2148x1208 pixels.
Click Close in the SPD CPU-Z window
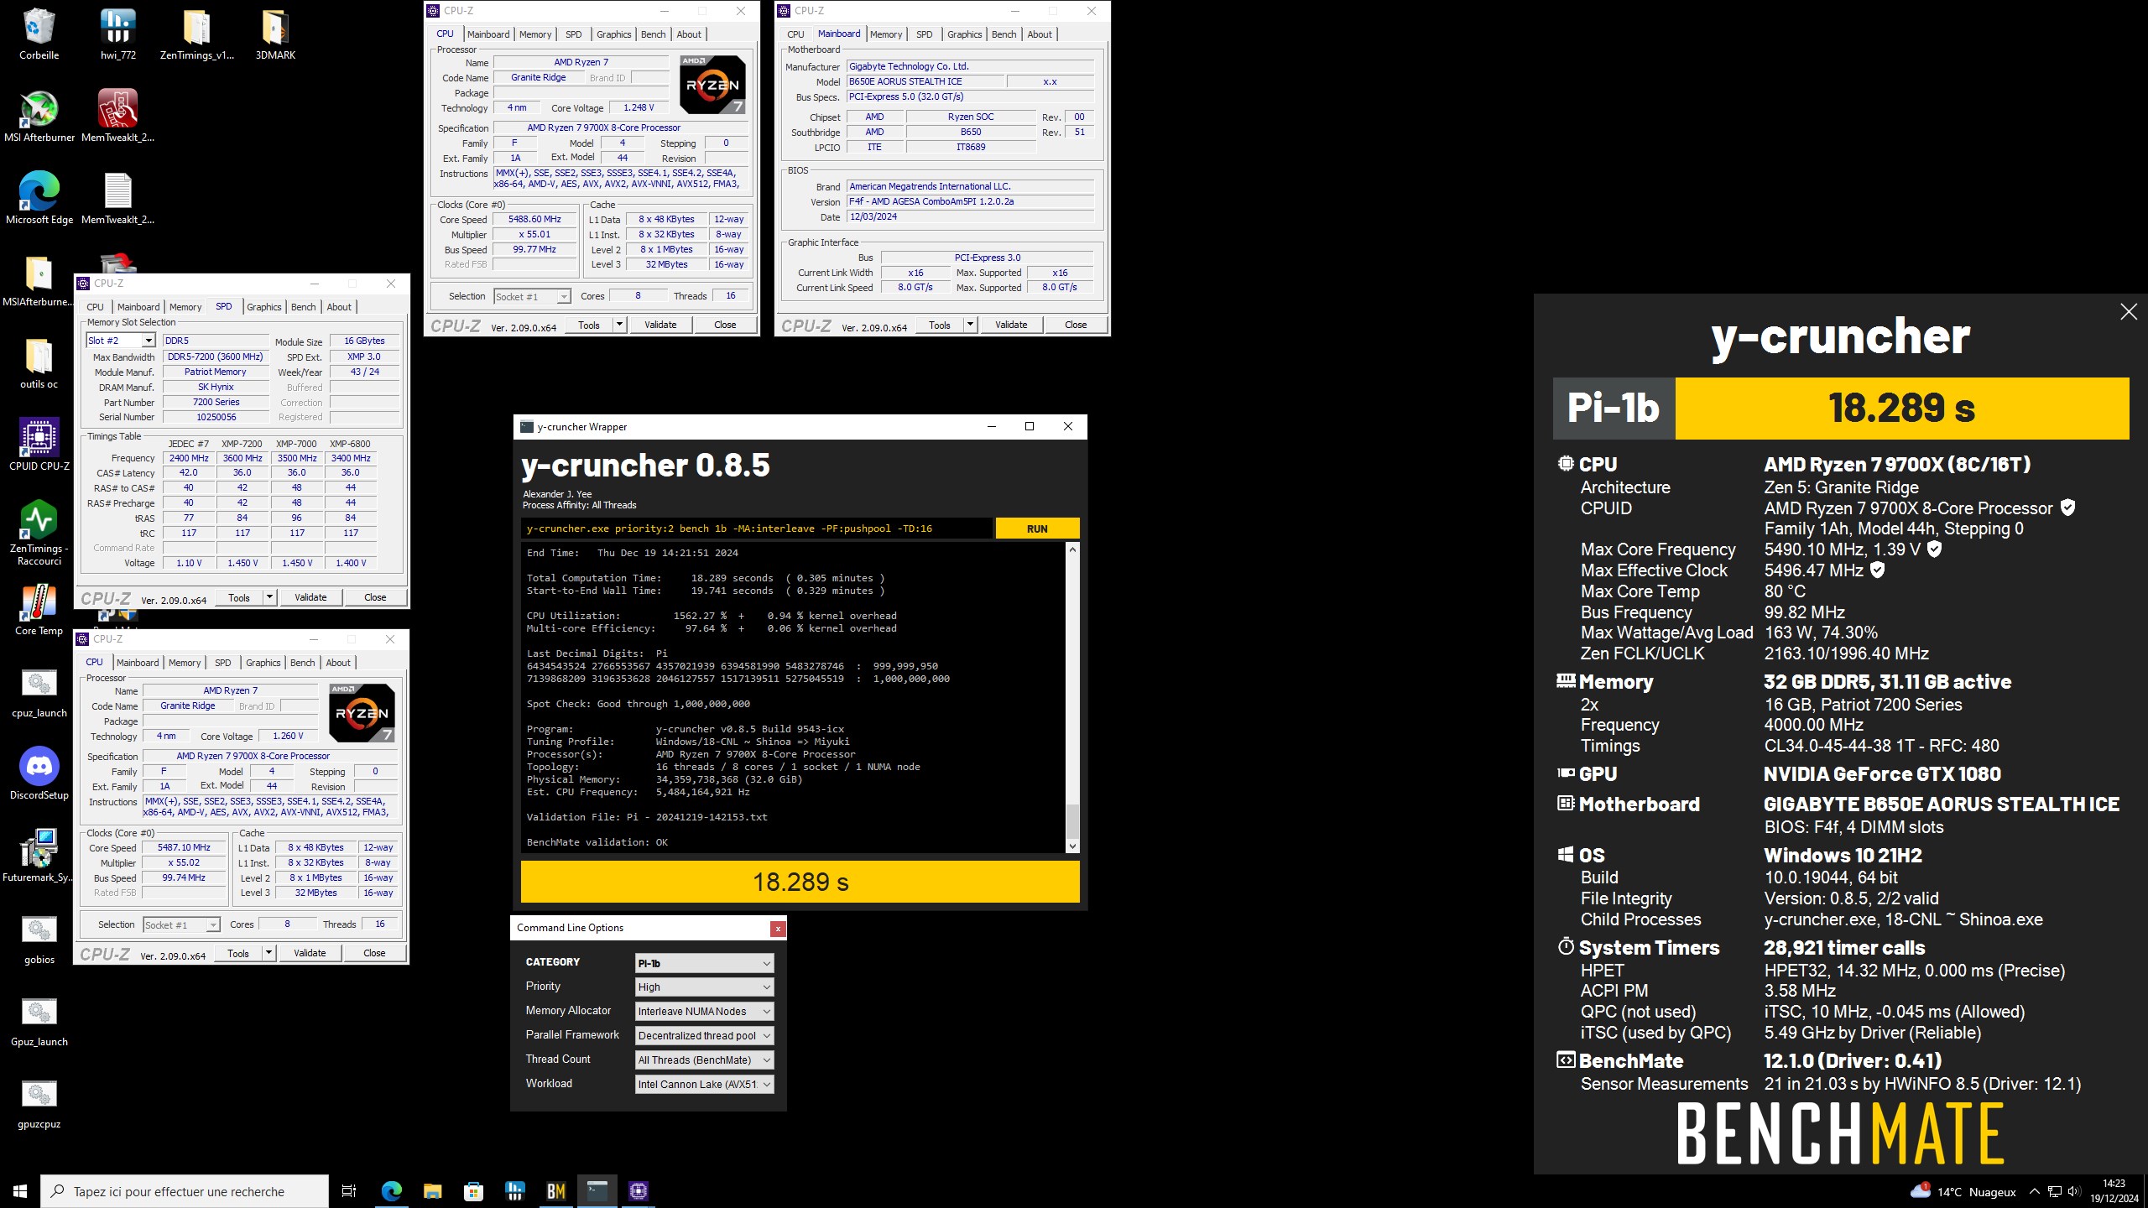coord(375,597)
